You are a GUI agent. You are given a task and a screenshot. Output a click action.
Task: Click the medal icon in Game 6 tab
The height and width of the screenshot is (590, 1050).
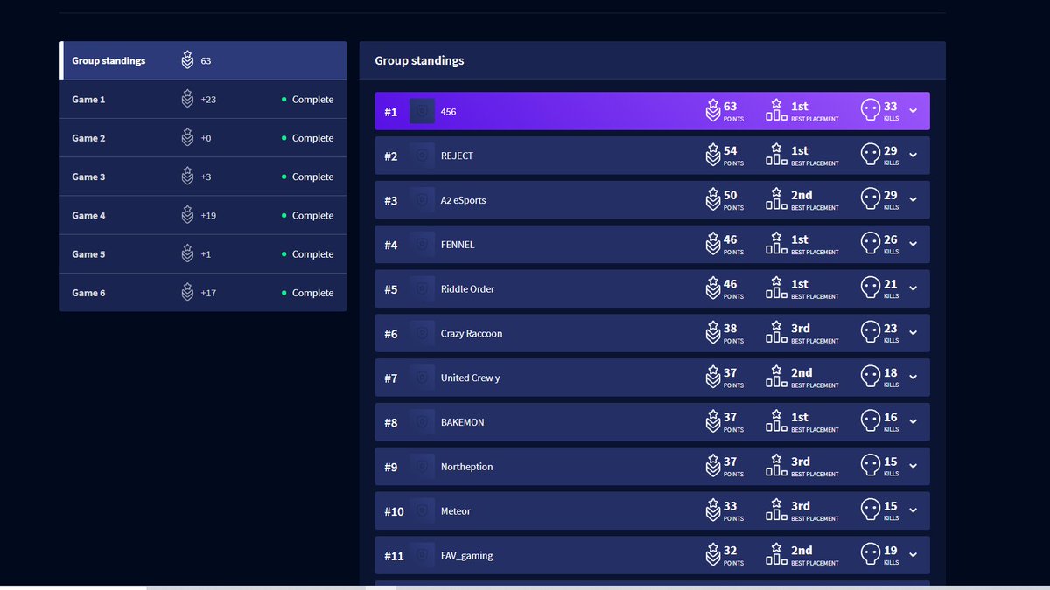(187, 292)
